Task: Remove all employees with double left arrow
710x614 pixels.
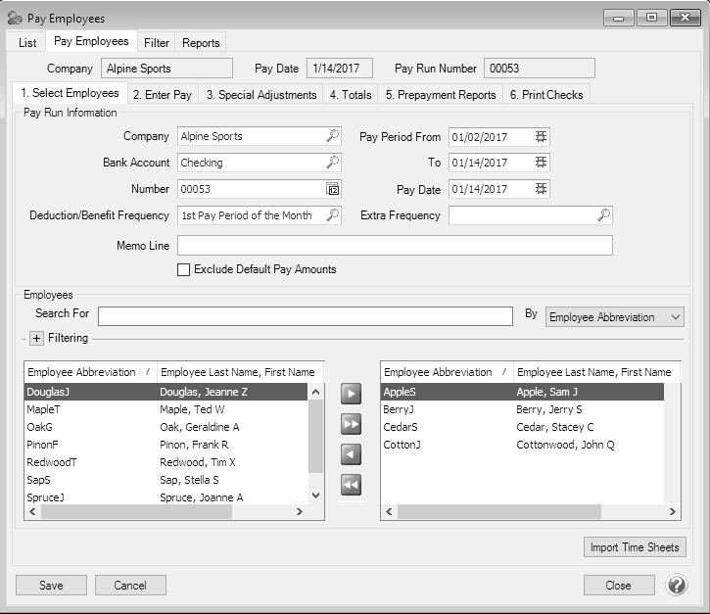Action: [x=351, y=485]
